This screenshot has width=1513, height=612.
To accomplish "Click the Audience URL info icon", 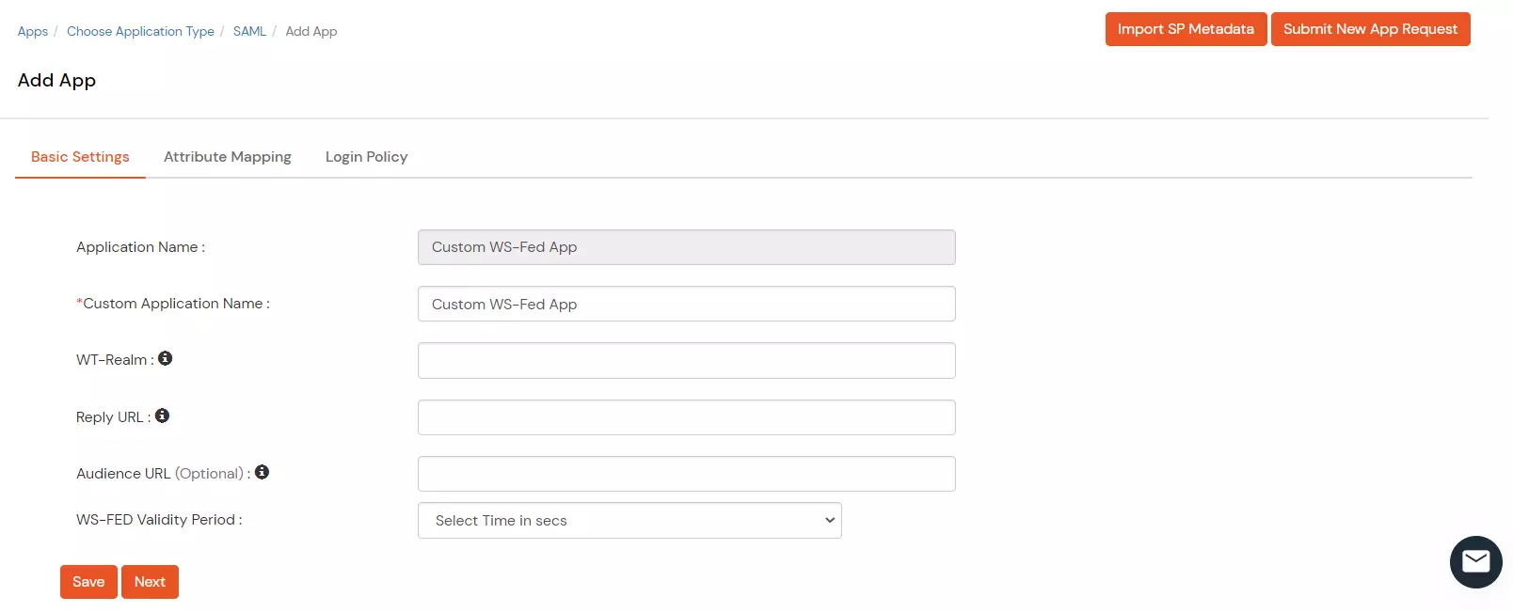I will (x=262, y=472).
